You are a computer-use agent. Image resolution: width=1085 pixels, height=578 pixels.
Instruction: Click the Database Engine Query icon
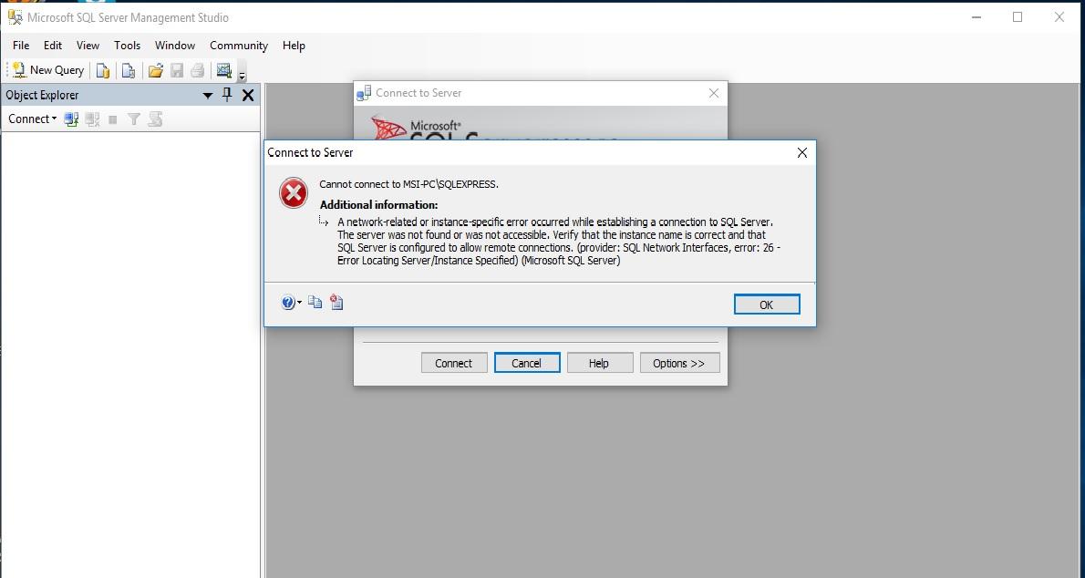coord(103,70)
